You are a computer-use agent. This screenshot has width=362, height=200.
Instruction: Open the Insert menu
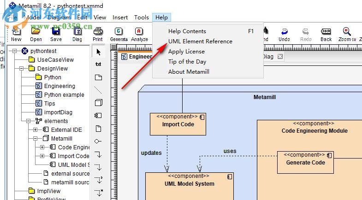click(120, 18)
